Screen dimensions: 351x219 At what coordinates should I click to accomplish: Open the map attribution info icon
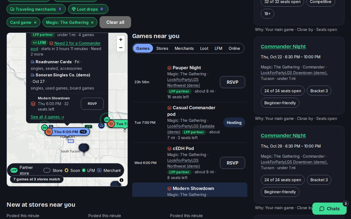pyautogui.click(x=121, y=180)
